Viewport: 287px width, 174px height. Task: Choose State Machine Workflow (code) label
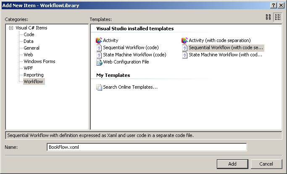click(135, 55)
